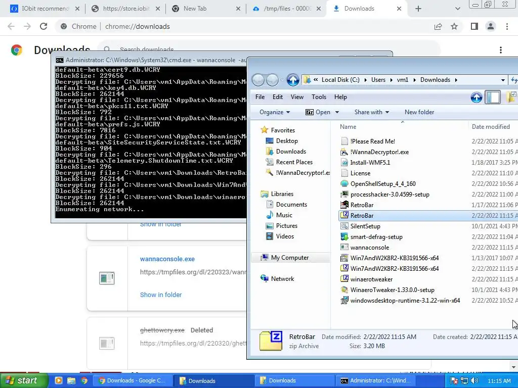
Task: Open Help menu in Explorer
Action: (340, 96)
